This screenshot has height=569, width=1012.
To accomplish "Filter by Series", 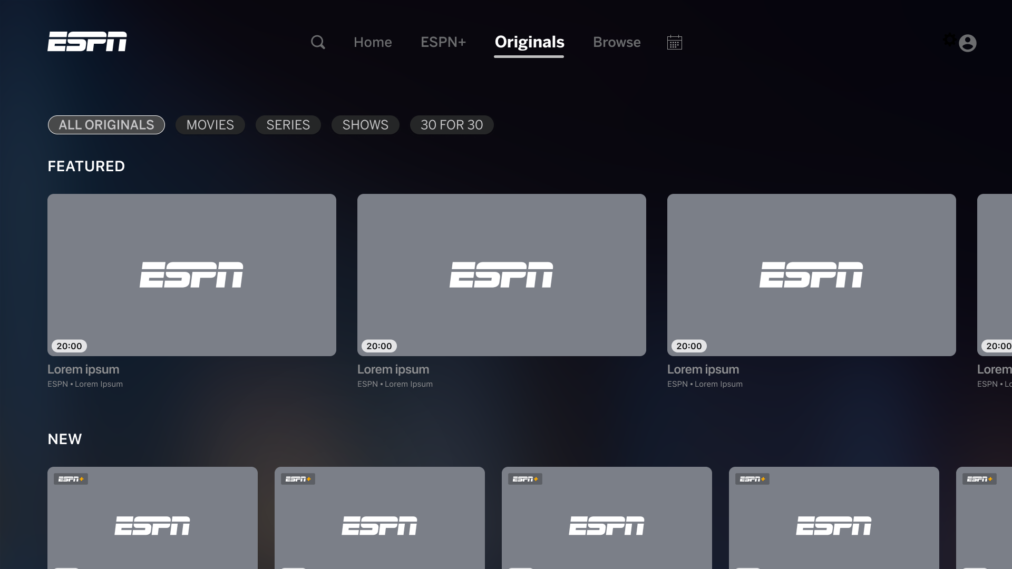I will pyautogui.click(x=288, y=125).
